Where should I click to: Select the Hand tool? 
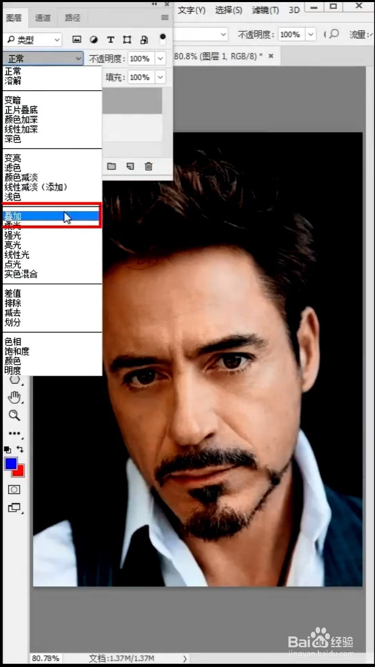point(14,398)
